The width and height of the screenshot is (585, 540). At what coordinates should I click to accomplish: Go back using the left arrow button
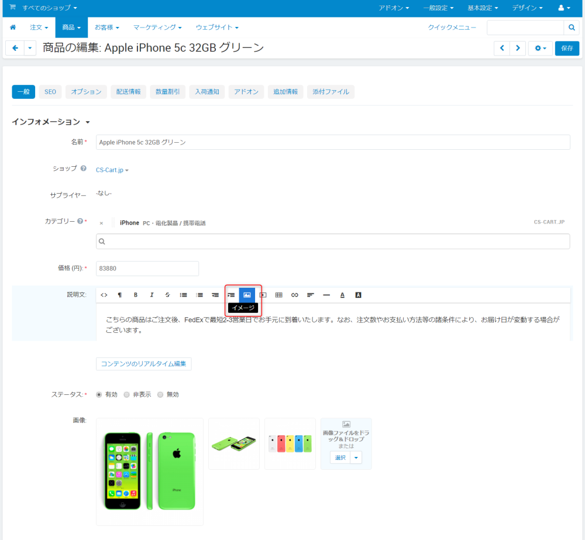point(15,48)
